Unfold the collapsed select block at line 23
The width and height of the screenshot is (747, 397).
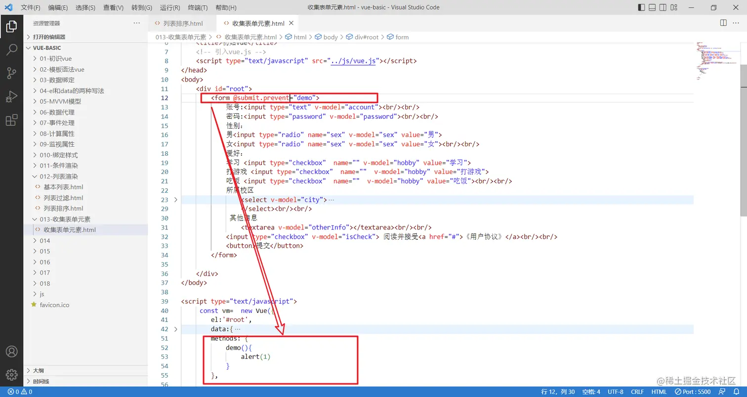pos(175,200)
